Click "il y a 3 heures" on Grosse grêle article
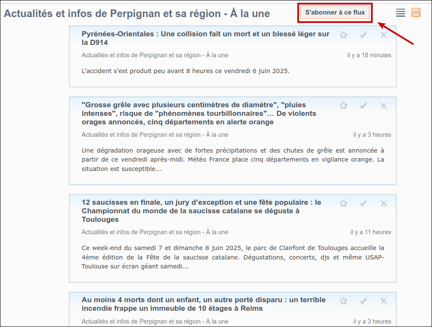The height and width of the screenshot is (327, 432). point(372,135)
